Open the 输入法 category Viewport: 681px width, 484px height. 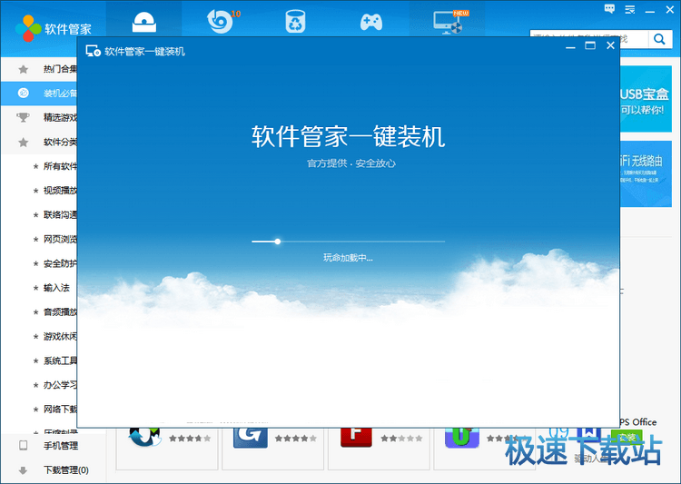pyautogui.click(x=56, y=288)
